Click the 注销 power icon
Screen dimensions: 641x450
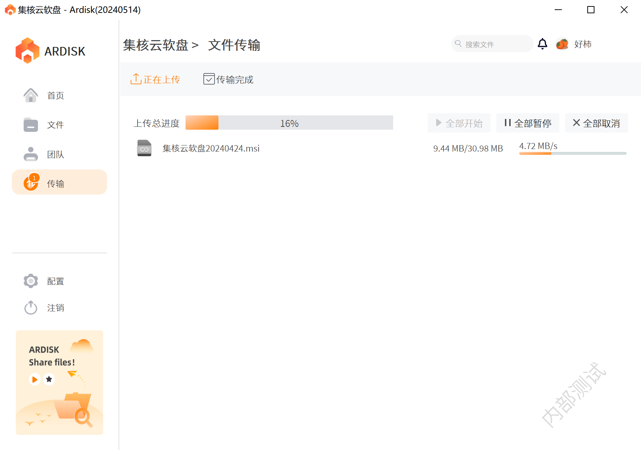tap(31, 307)
